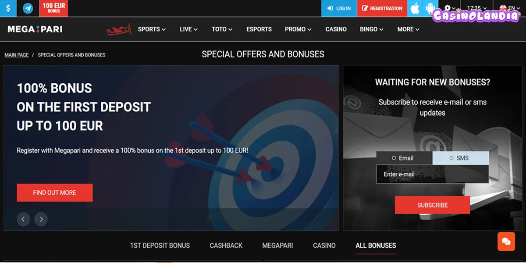
Task: Open the live chat support icon
Action: click(x=506, y=242)
